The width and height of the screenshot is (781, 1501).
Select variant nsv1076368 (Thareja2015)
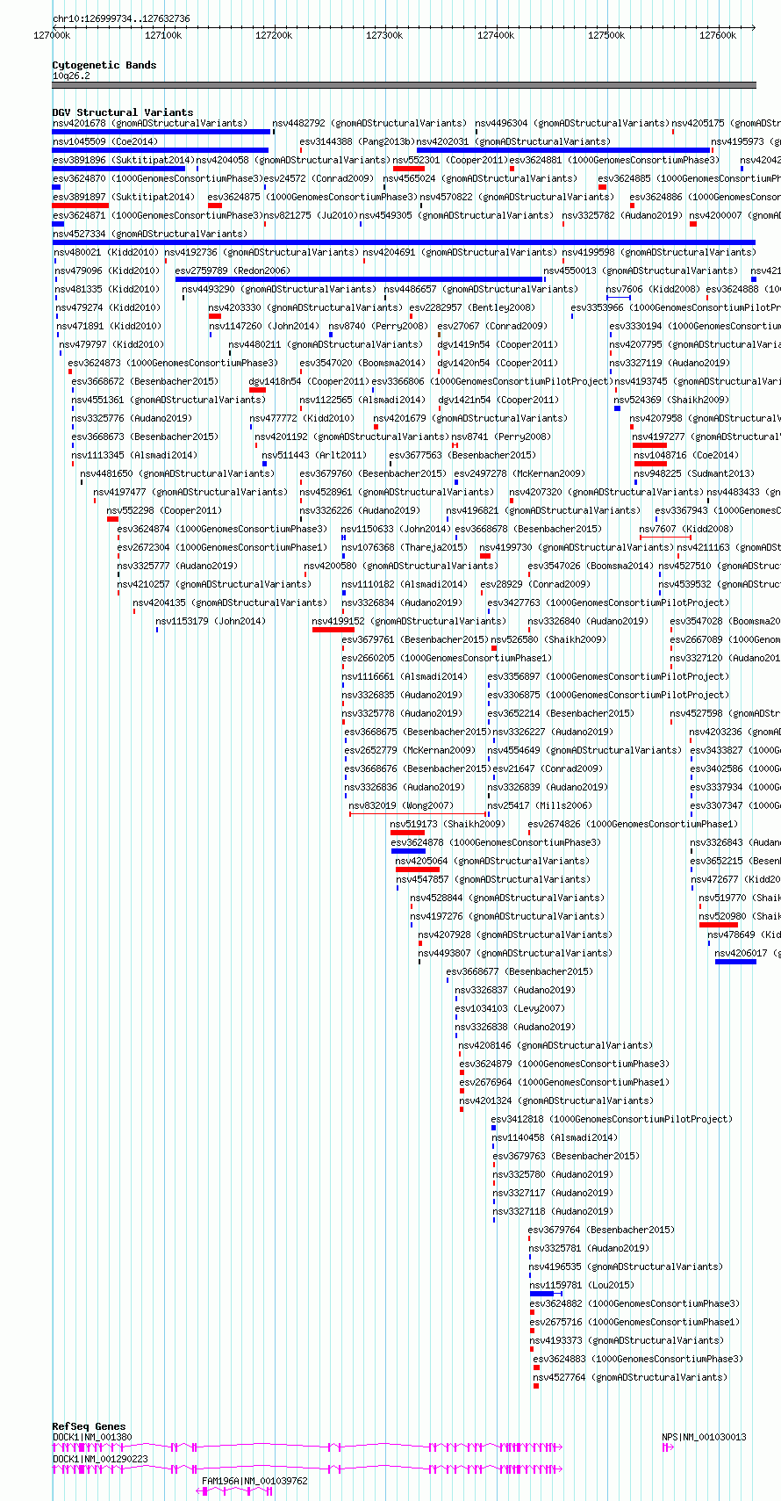pos(404,548)
